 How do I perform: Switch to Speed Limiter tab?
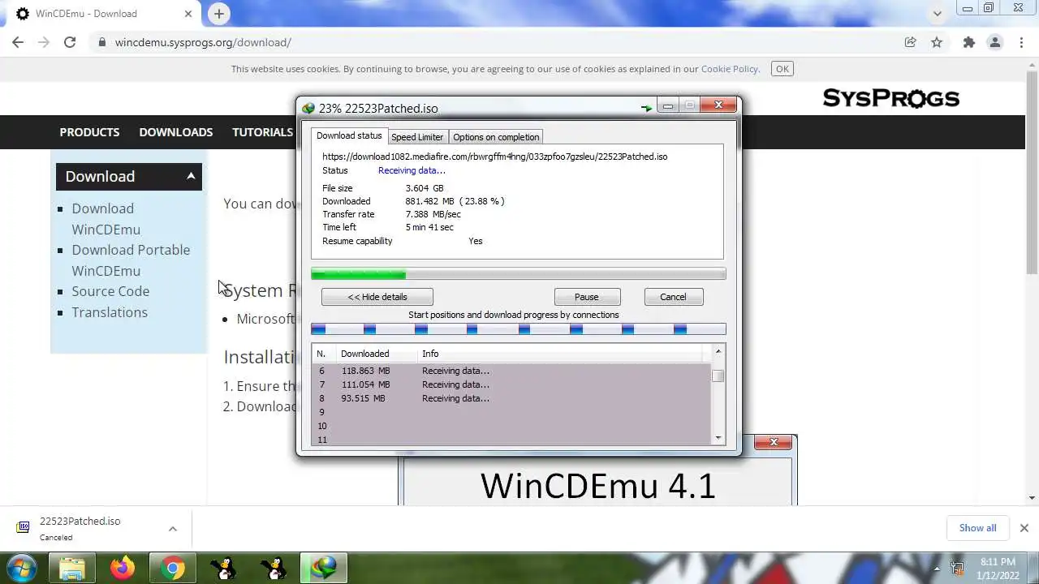coord(417,137)
